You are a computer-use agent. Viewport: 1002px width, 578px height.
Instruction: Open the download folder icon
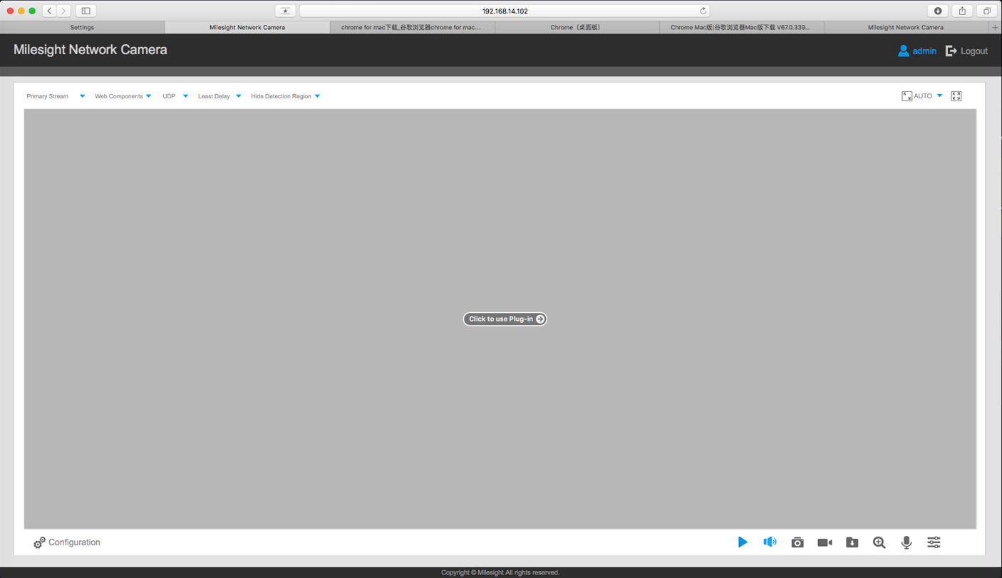[x=852, y=542]
